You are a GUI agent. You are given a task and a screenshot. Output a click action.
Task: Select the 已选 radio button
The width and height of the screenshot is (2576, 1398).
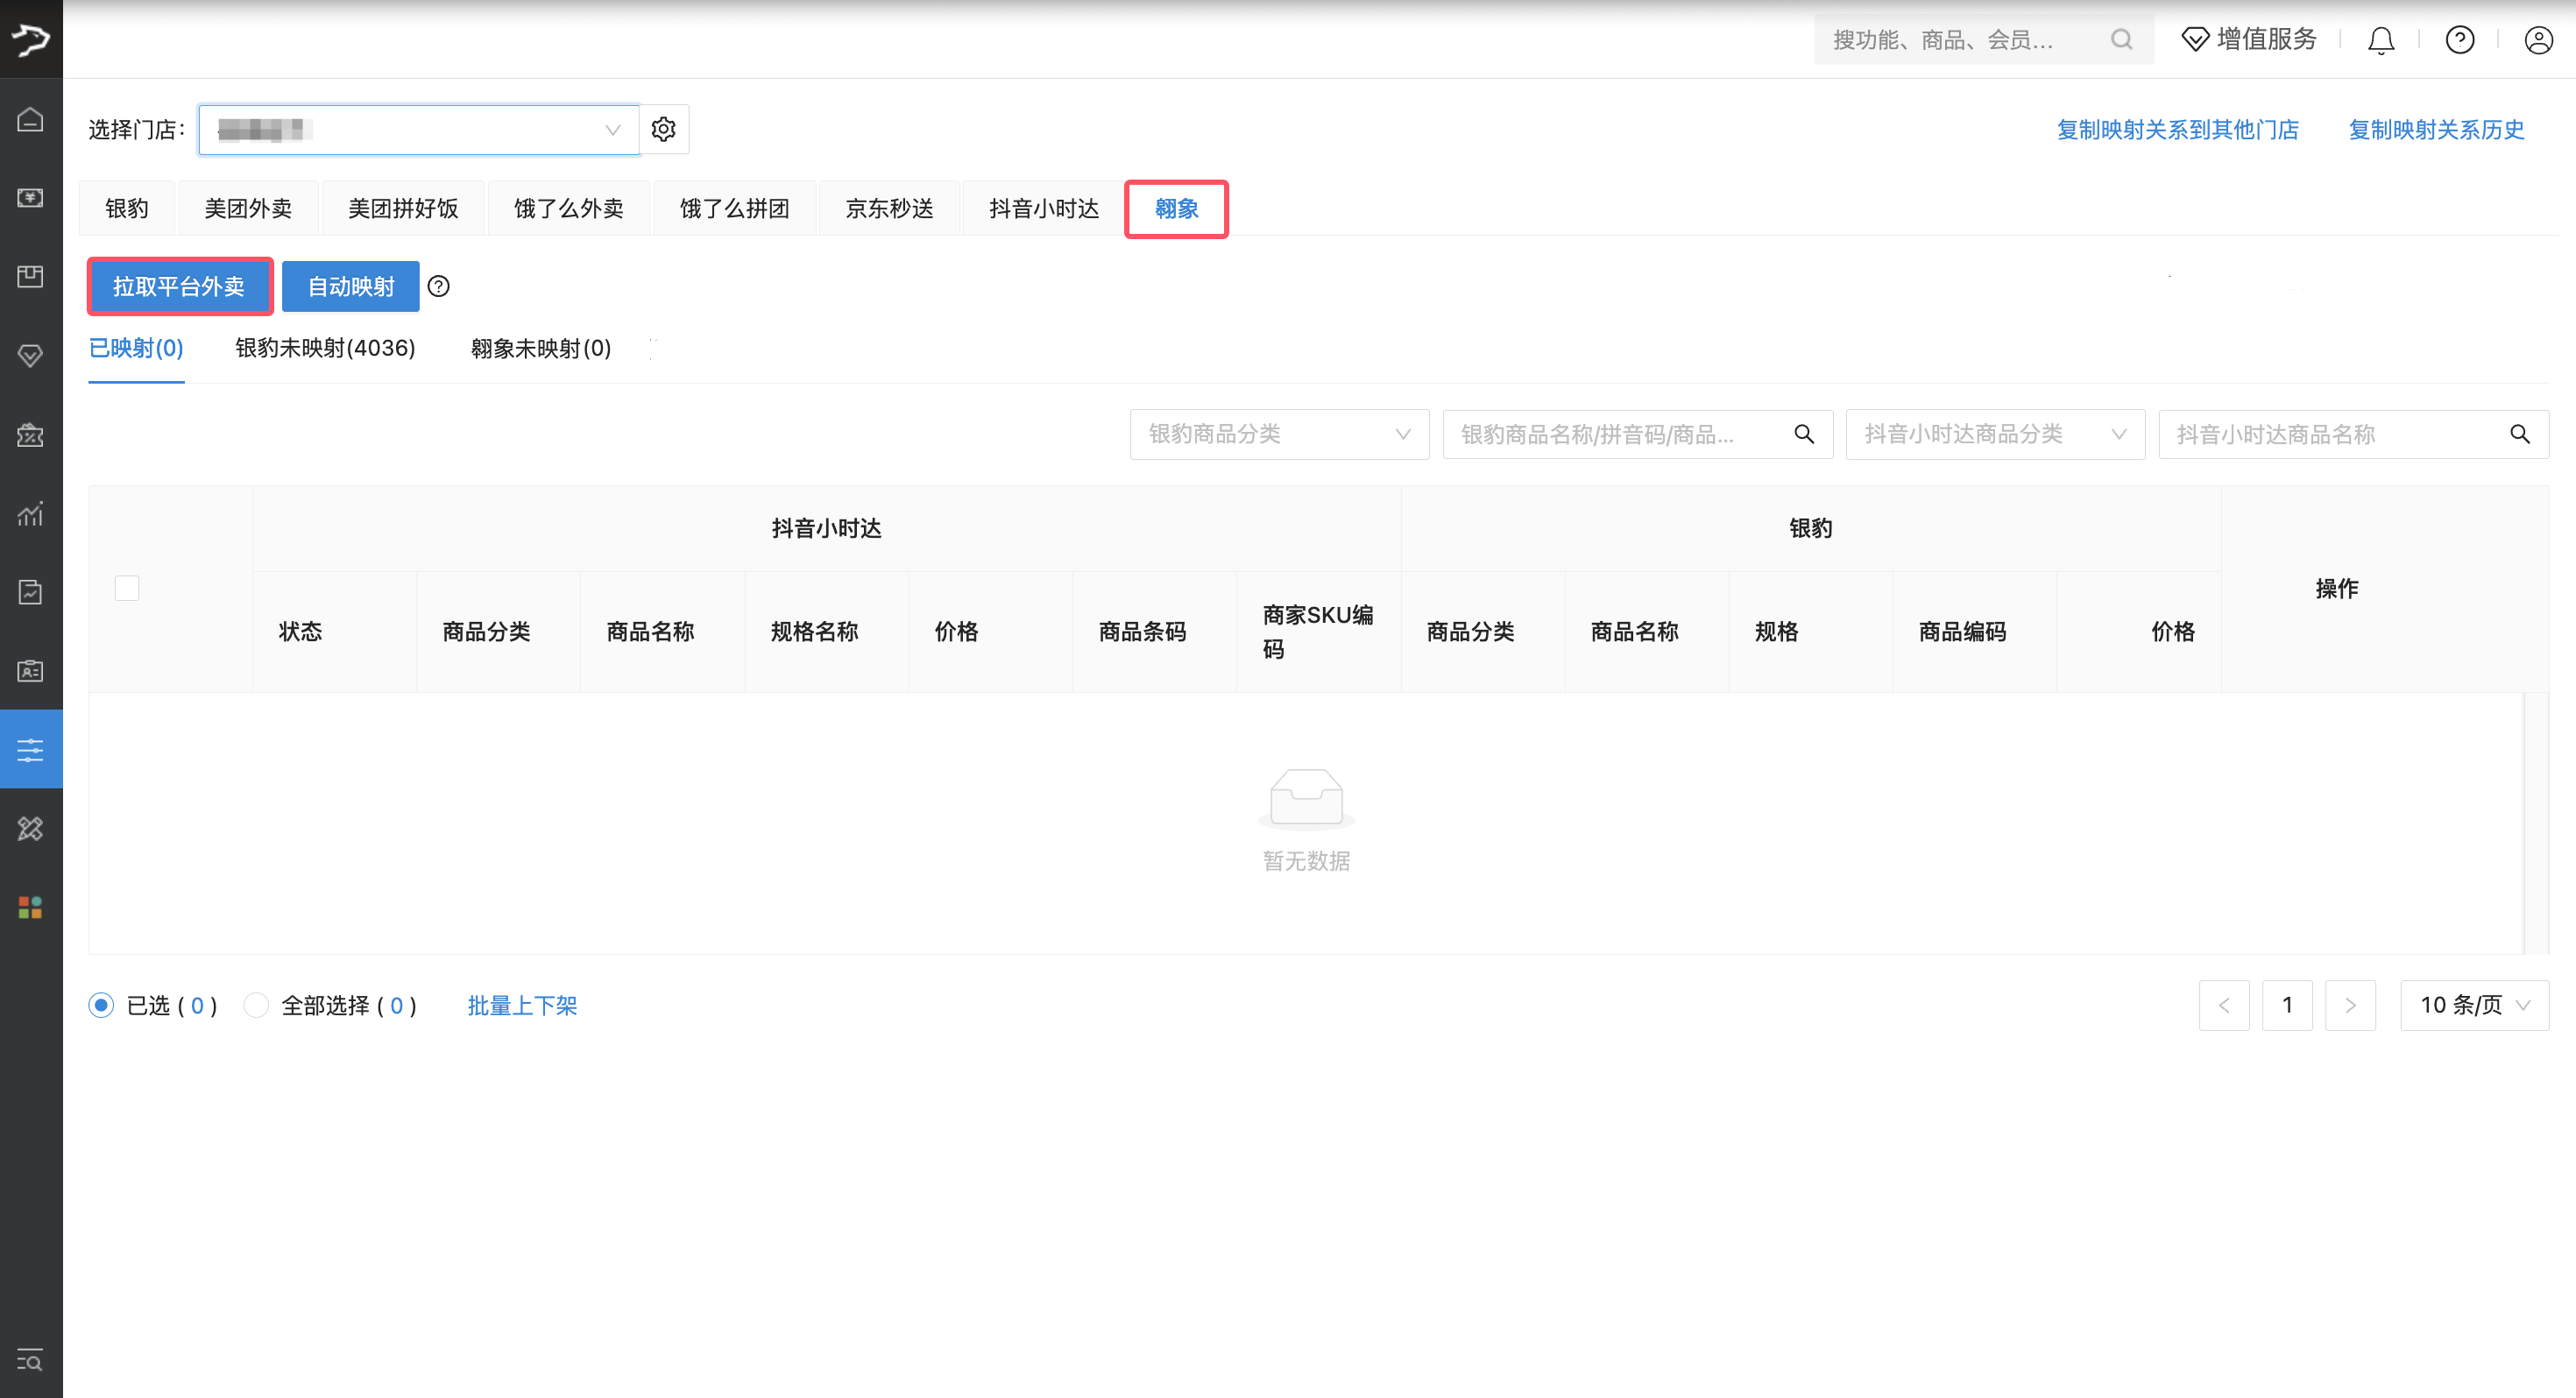pyautogui.click(x=101, y=1005)
